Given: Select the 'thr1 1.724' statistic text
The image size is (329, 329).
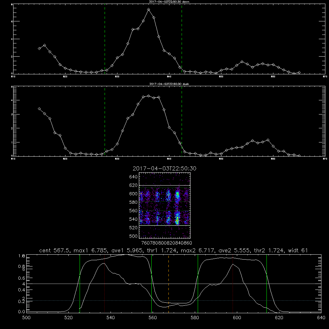Looking at the screenshot, I should tap(161, 250).
